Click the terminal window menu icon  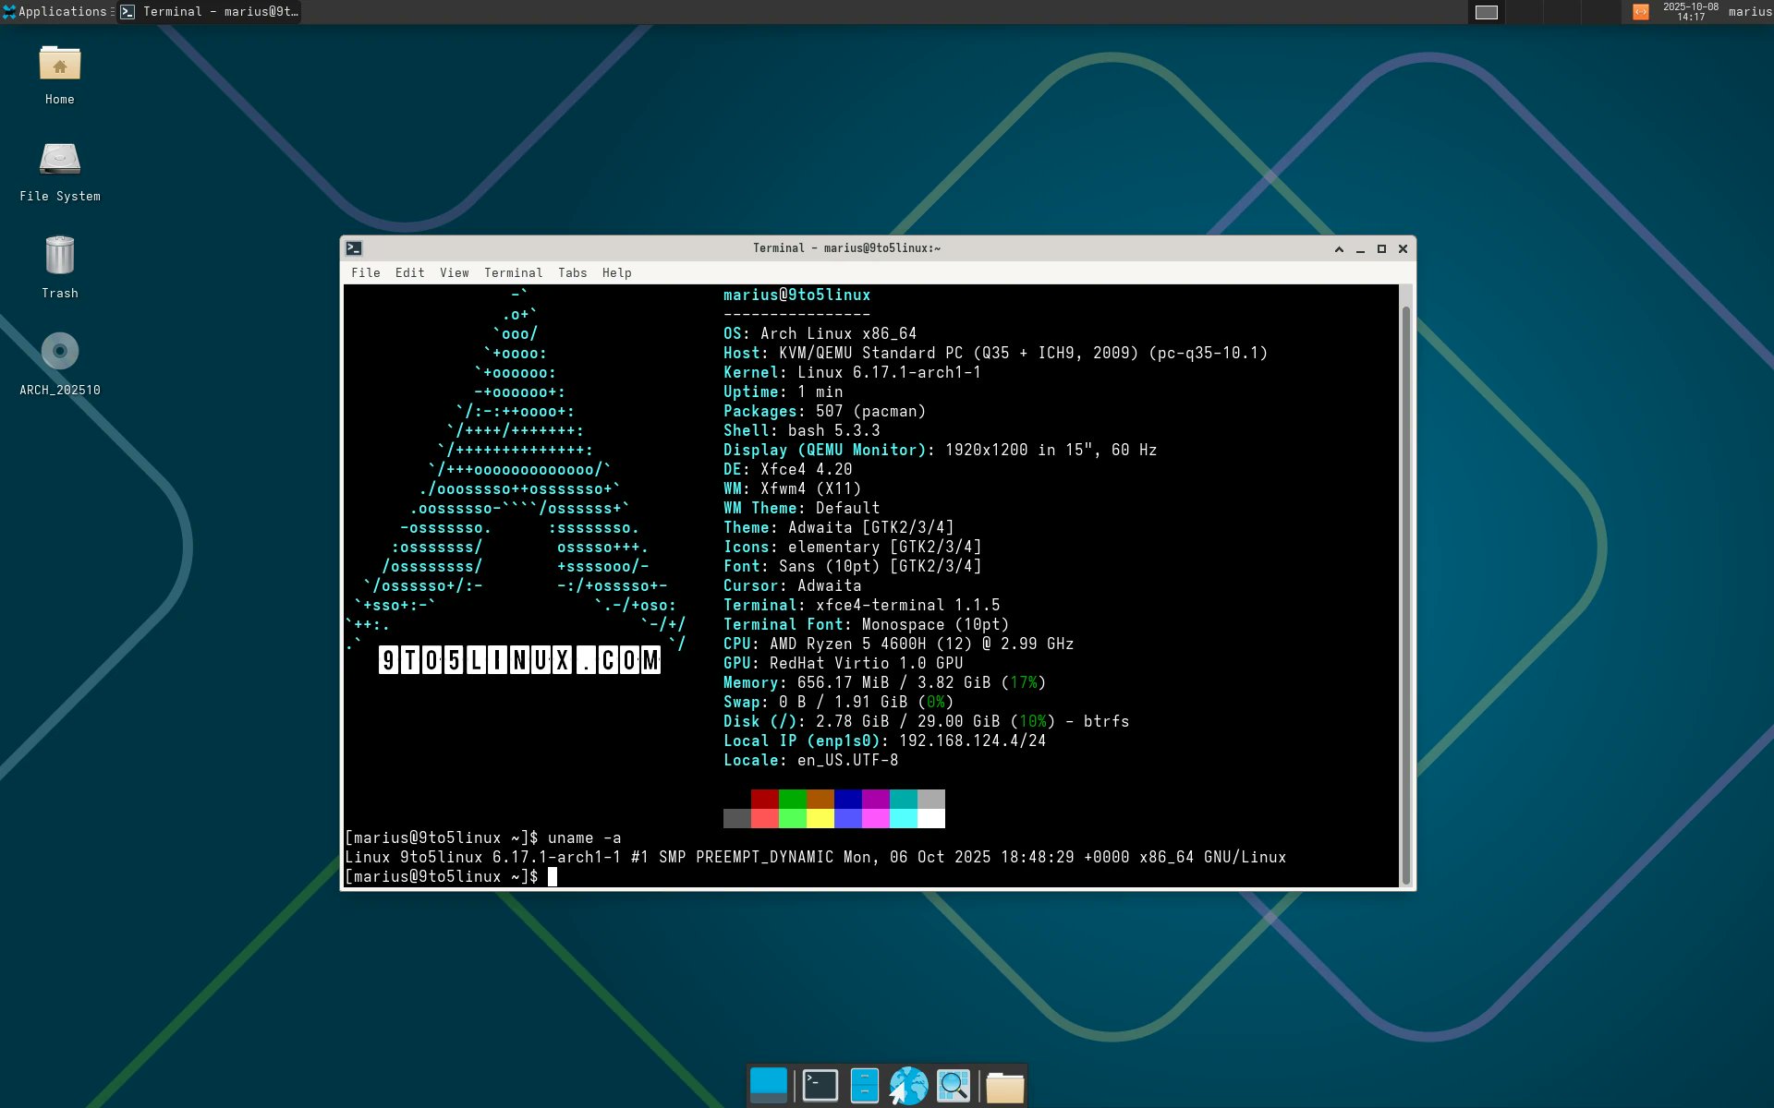pos(354,248)
